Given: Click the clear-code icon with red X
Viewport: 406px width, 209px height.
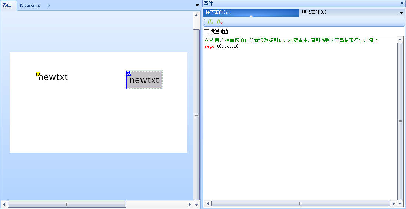Looking at the screenshot, I should coord(220,22).
